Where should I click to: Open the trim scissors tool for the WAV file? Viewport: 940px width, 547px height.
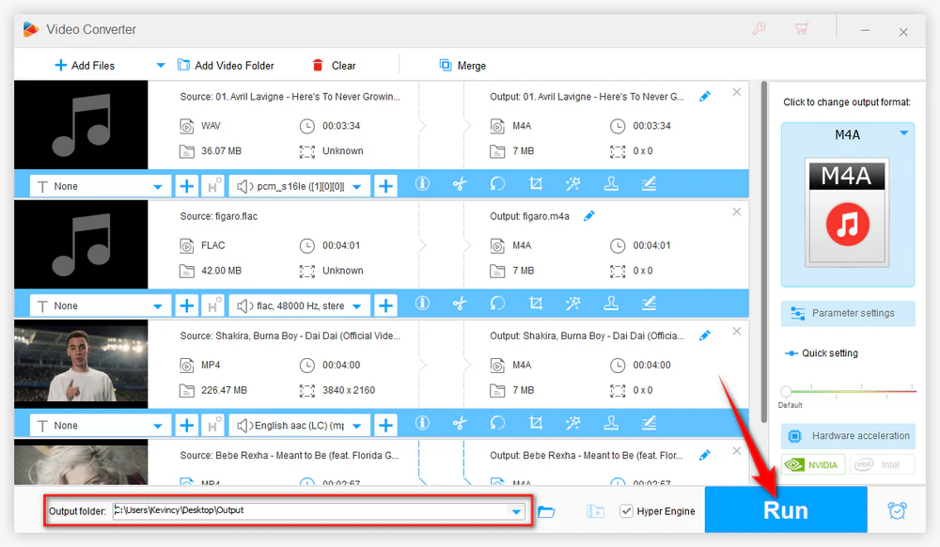[460, 184]
